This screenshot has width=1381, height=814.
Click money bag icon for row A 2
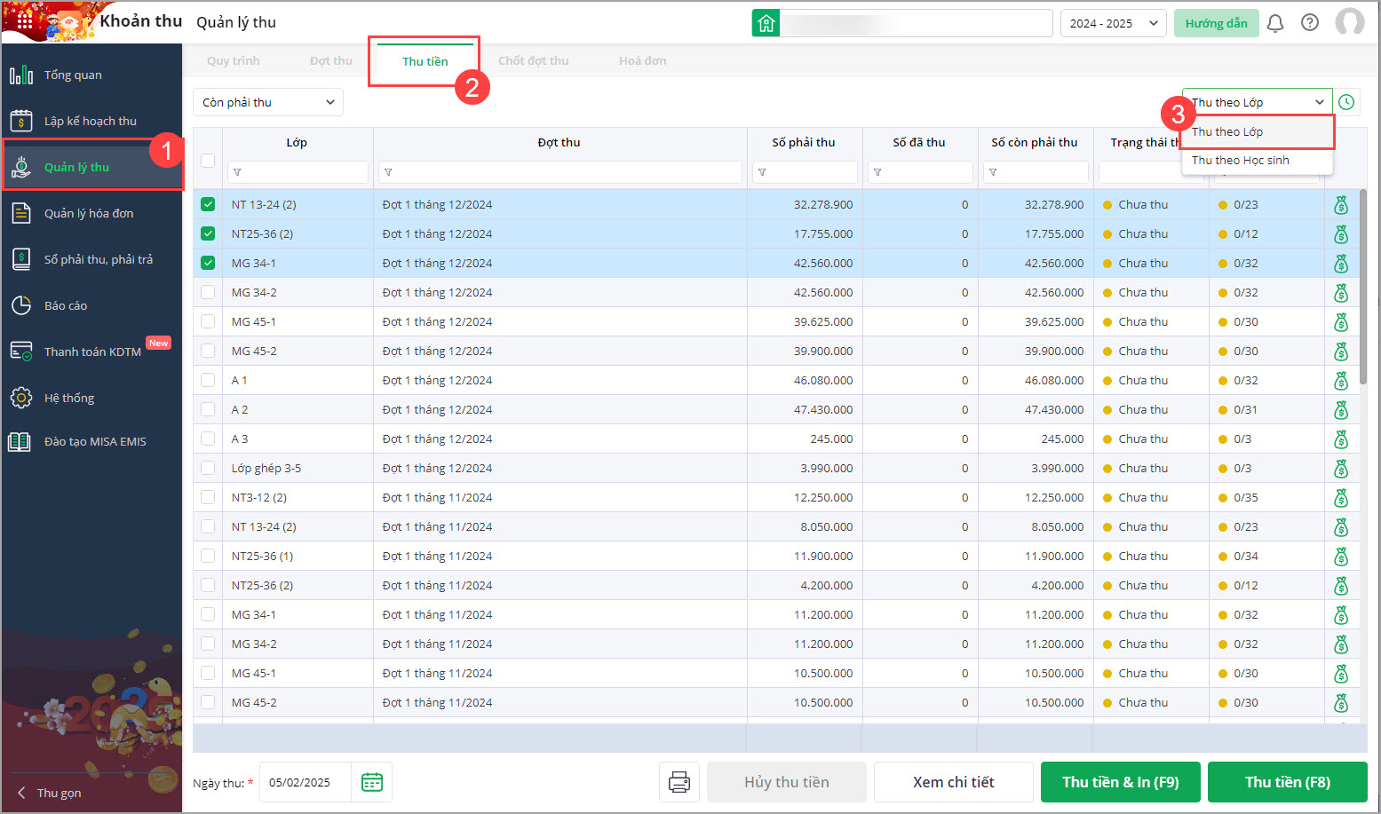coord(1341,410)
